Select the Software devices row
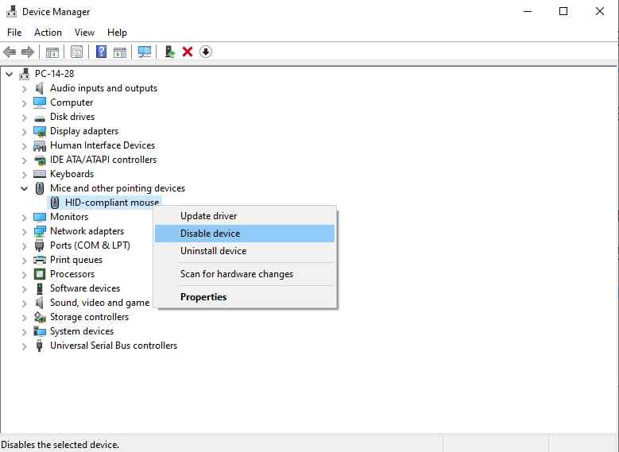This screenshot has width=619, height=452. [x=85, y=288]
